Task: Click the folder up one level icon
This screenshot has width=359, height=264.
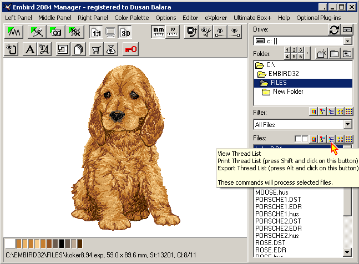Action: [347, 54]
